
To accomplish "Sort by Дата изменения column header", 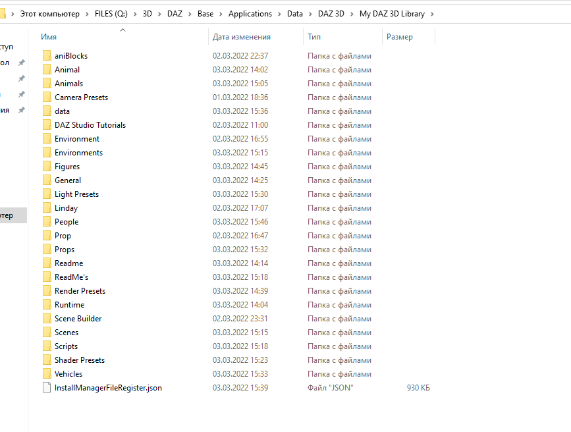I will pyautogui.click(x=242, y=37).
